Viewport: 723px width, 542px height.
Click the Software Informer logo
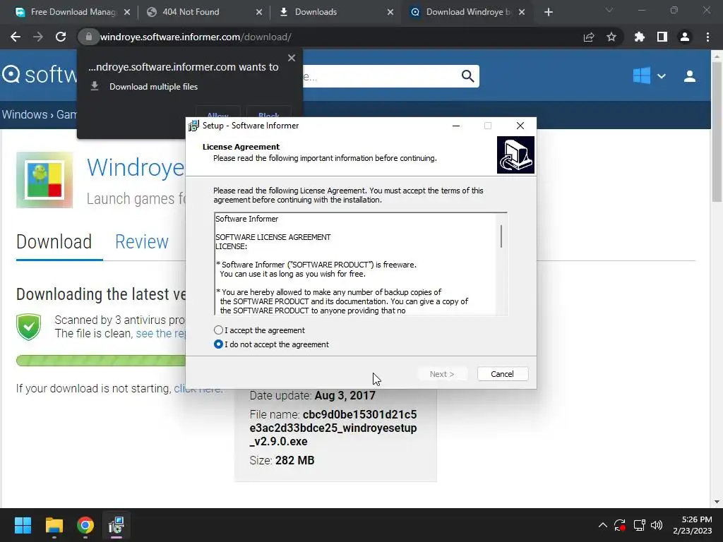click(x=40, y=74)
